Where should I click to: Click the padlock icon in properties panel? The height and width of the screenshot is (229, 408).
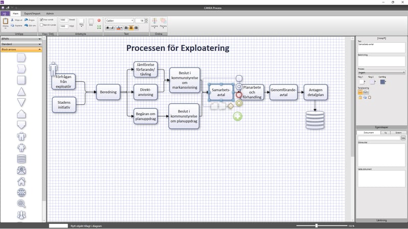(x=360, y=98)
